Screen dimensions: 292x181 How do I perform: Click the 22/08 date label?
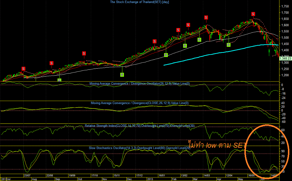click(50, 175)
